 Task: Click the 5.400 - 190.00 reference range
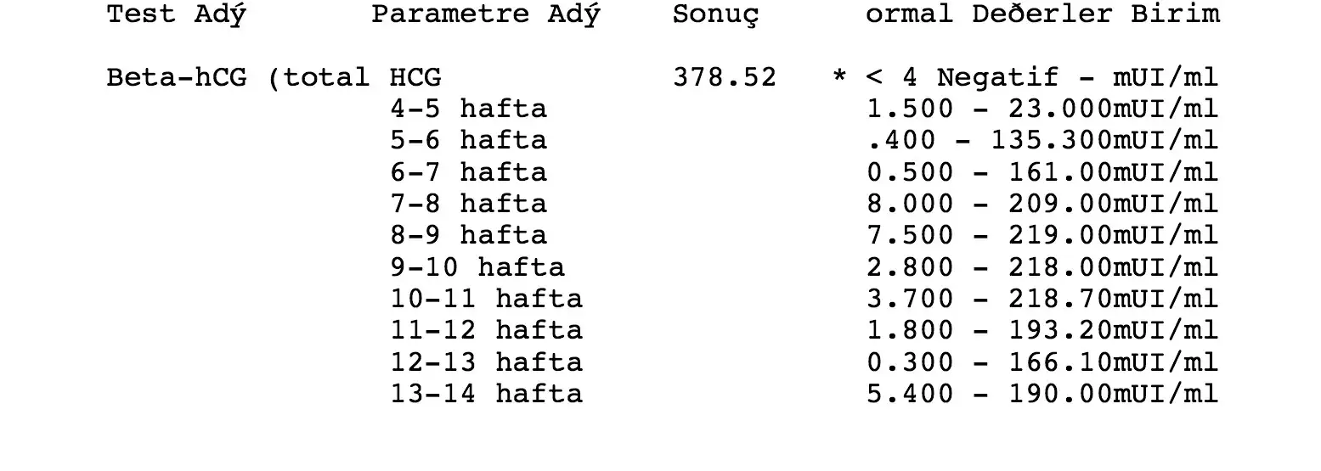pyautogui.click(x=989, y=394)
